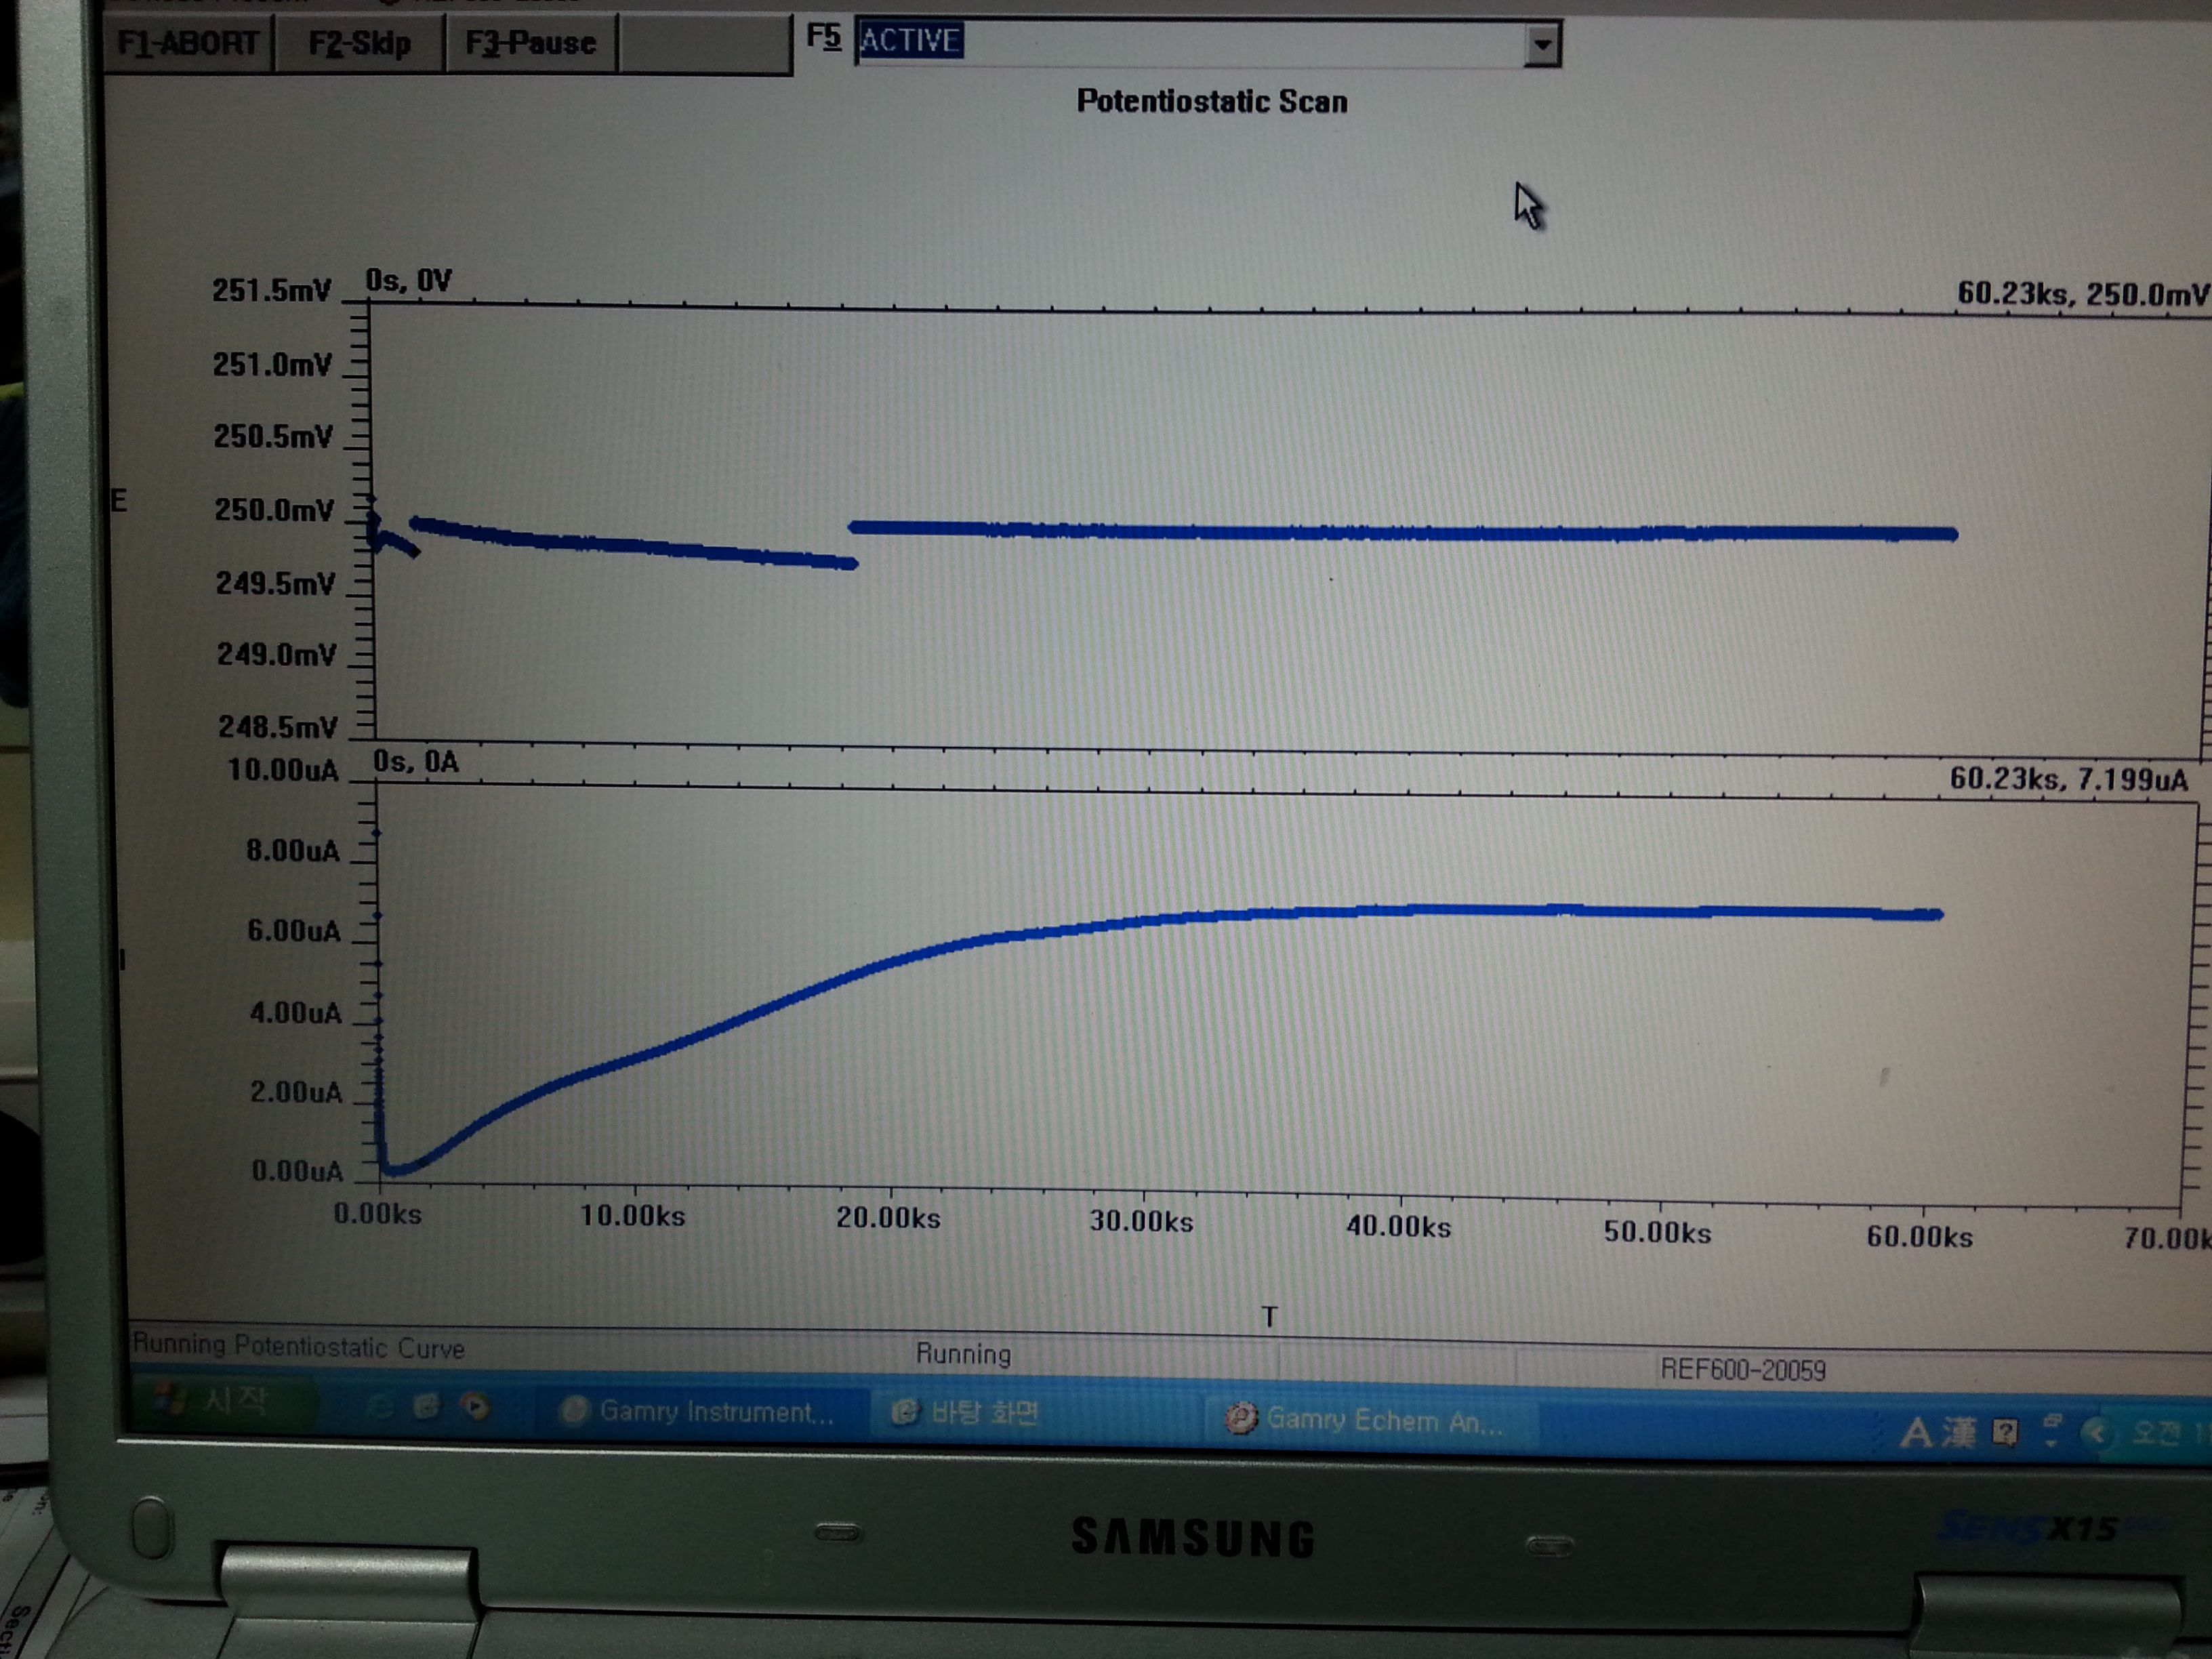The height and width of the screenshot is (1659, 2212).
Task: Open Windows Media Player quick launch icon
Action: [474, 1408]
